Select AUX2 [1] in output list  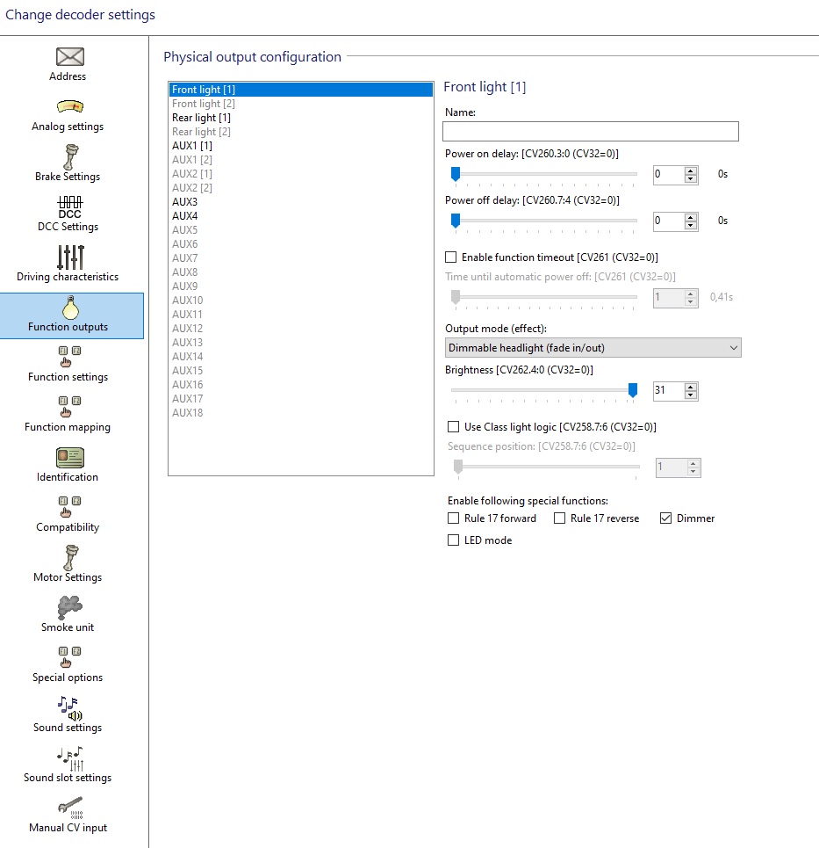point(301,174)
